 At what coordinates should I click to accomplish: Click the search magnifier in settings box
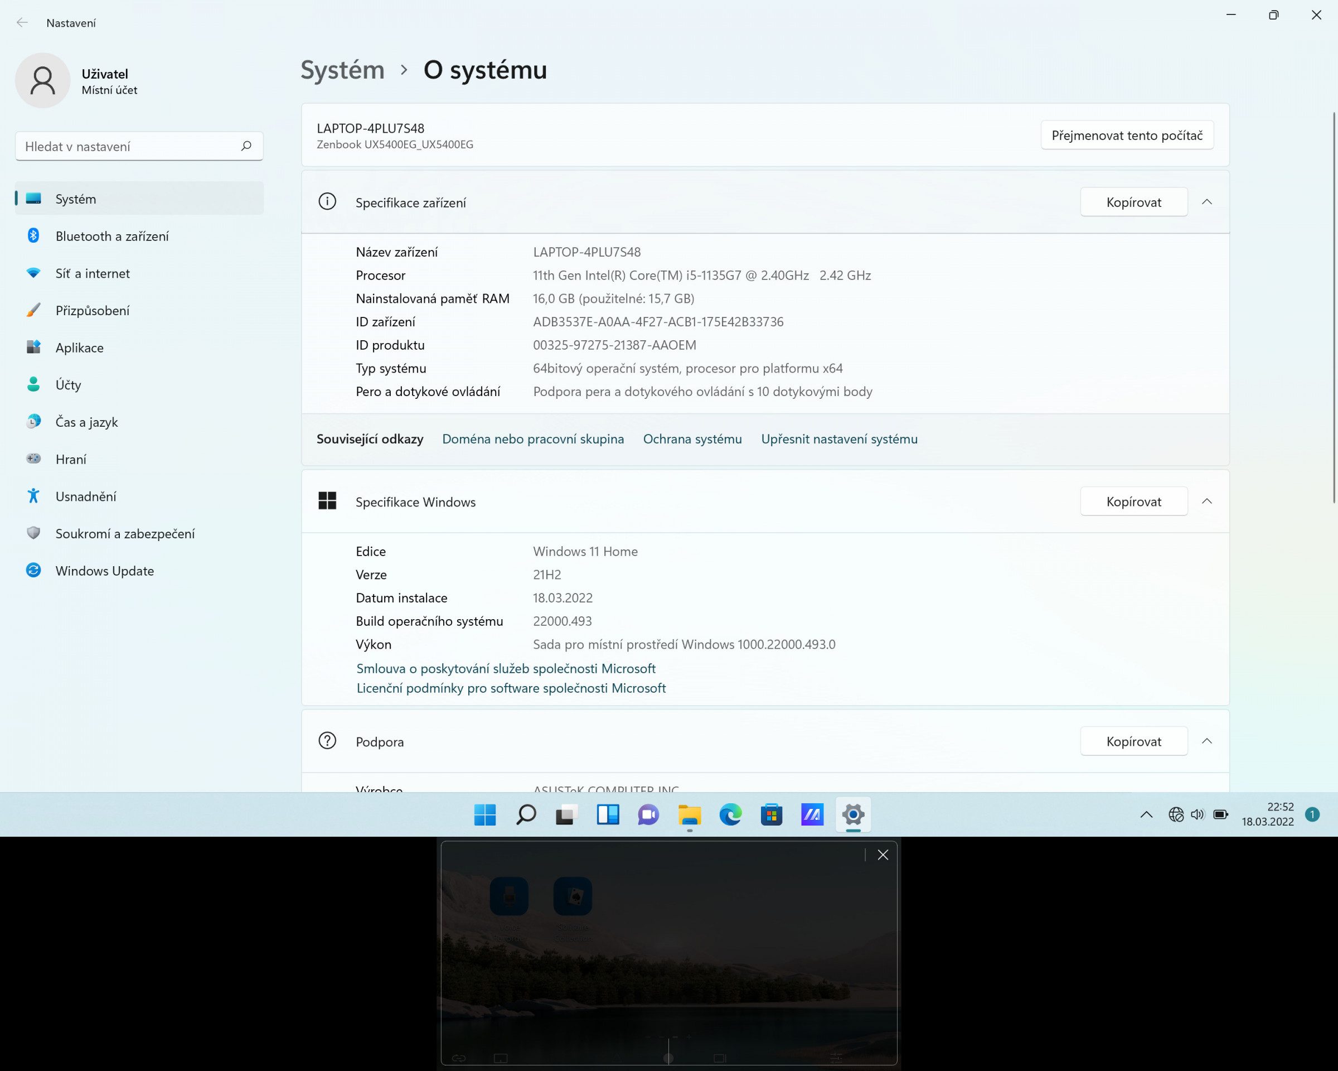246,146
